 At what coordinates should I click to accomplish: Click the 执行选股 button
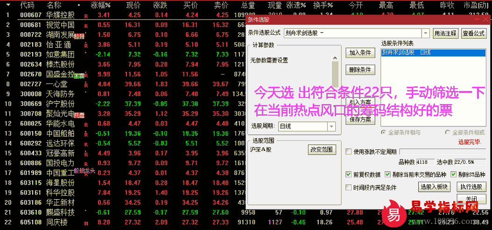[x=471, y=187]
